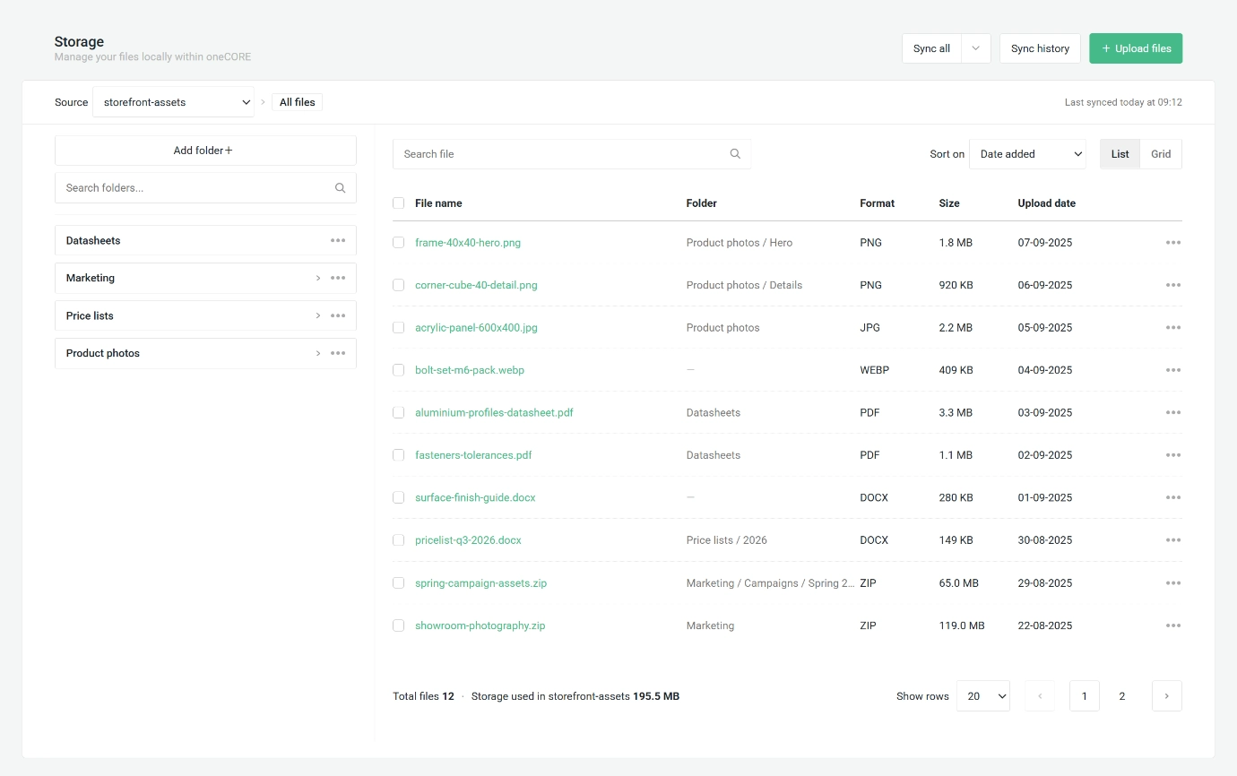This screenshot has height=776, width=1237.
Task: Open Datasheets folder options menu
Action: point(338,240)
